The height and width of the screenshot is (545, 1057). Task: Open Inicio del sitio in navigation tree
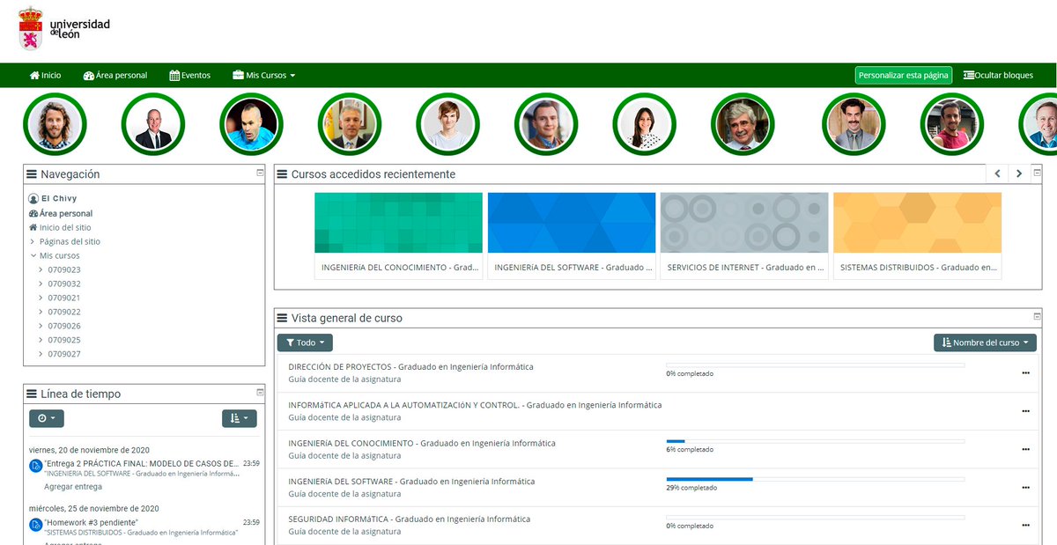(65, 227)
